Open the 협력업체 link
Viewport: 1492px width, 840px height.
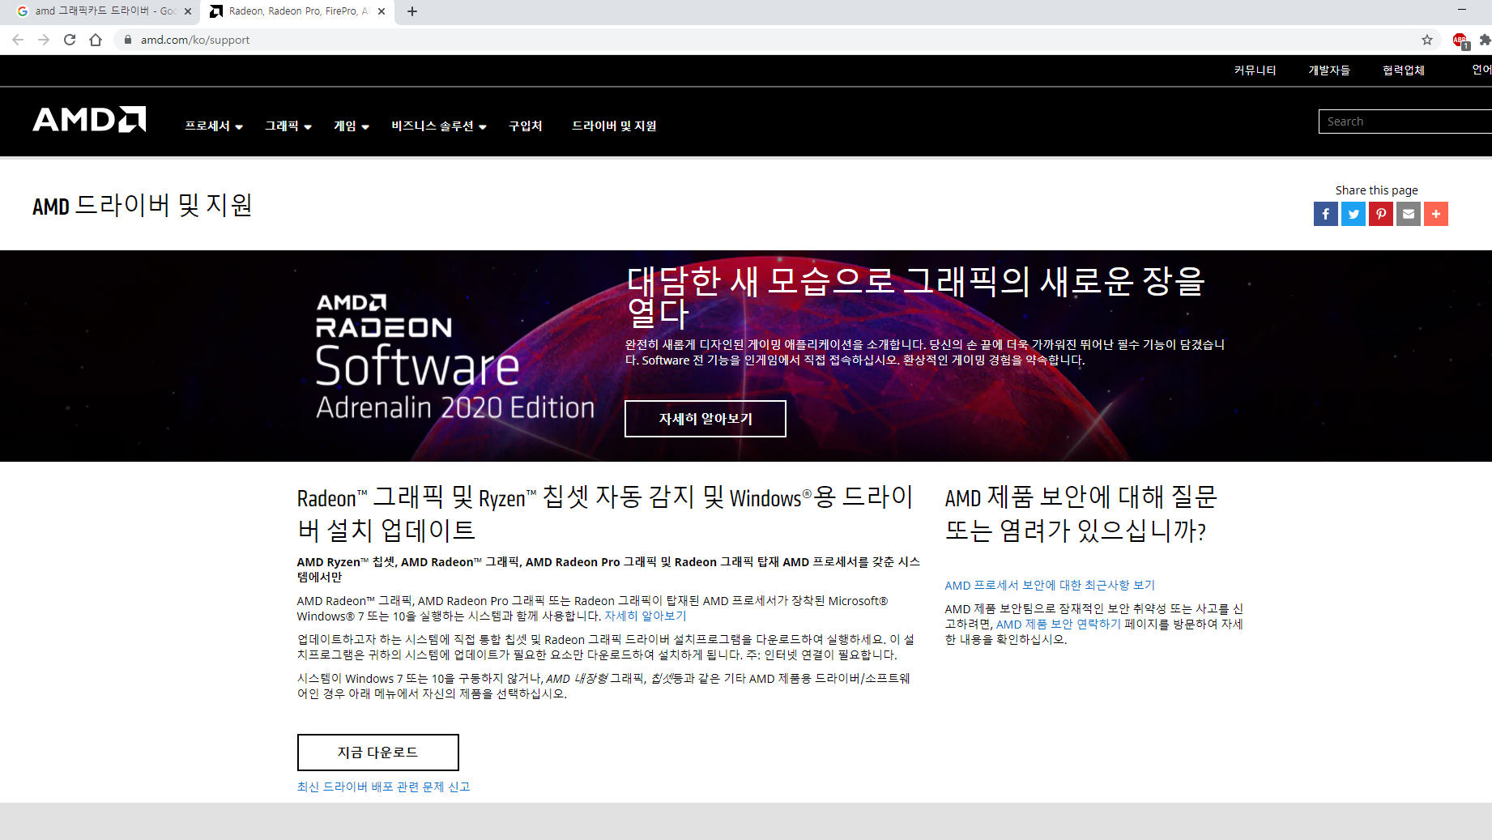coord(1404,70)
